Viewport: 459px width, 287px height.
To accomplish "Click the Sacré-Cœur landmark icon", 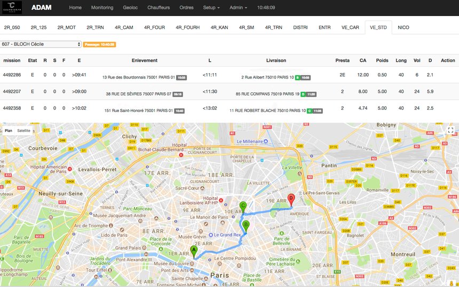I will tap(202, 188).
